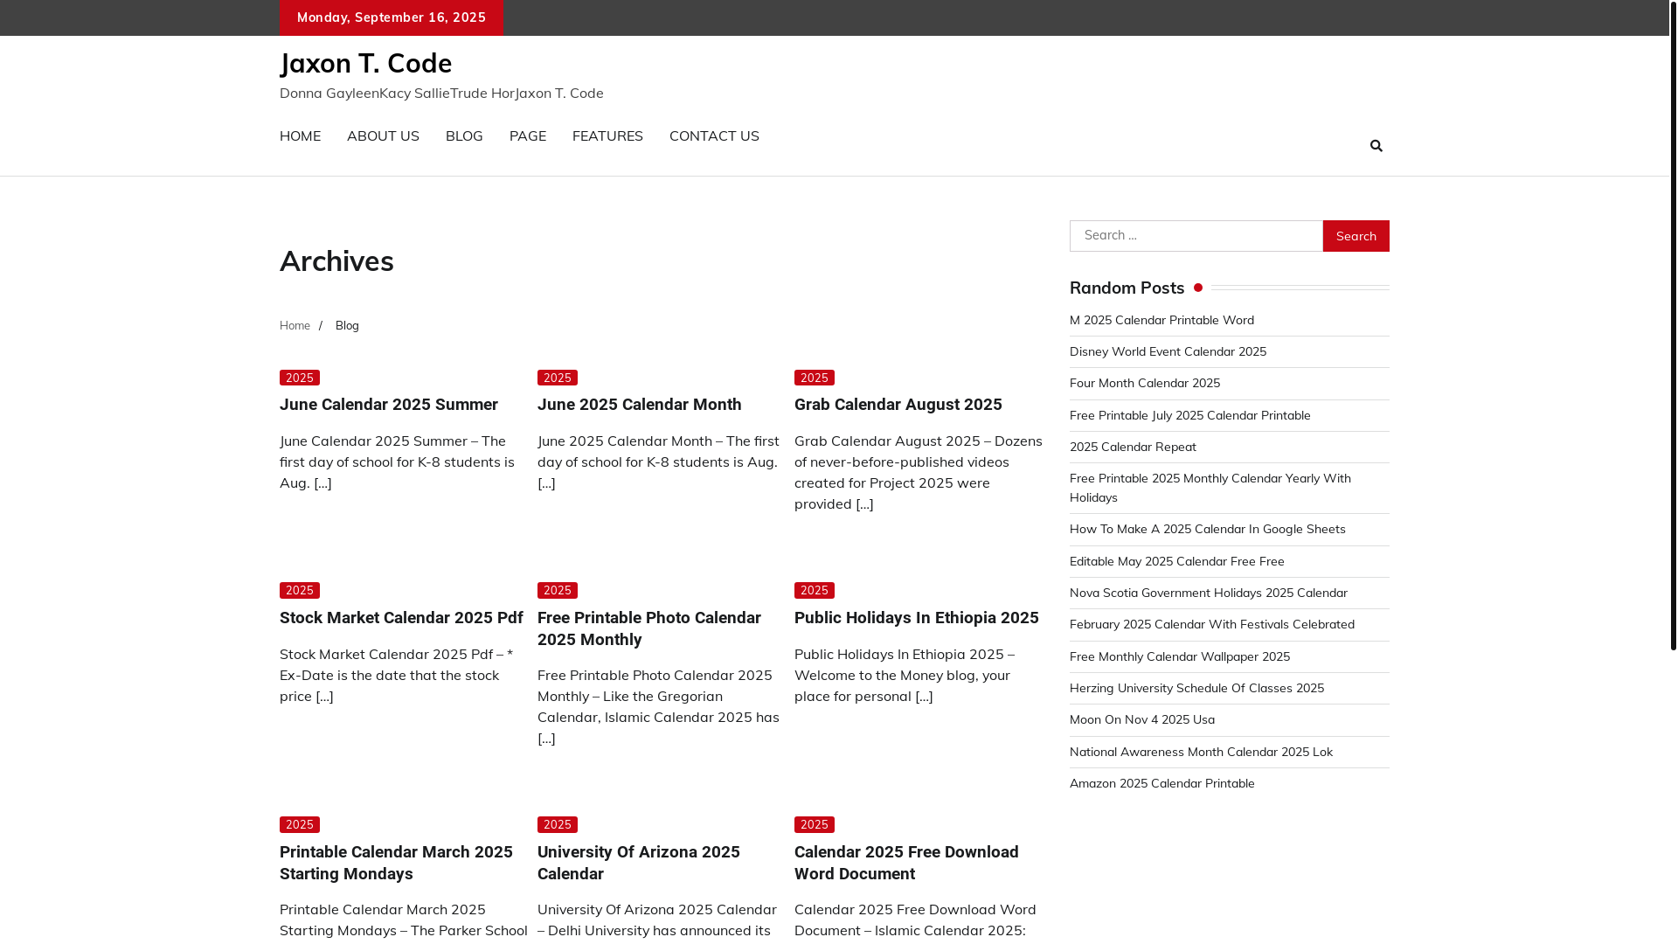Click 2025 tag above June 2025 Calendar Month
Viewport: 1678px width, 944px height.
pyautogui.click(x=558, y=378)
